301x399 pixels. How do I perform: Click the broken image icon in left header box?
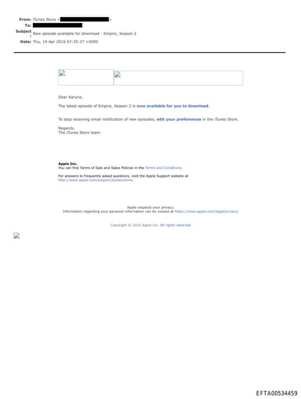point(62,74)
